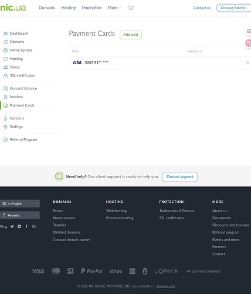251x294 pixels.
Task: Click the Payment Cards sidebar icon
Action: (6, 105)
